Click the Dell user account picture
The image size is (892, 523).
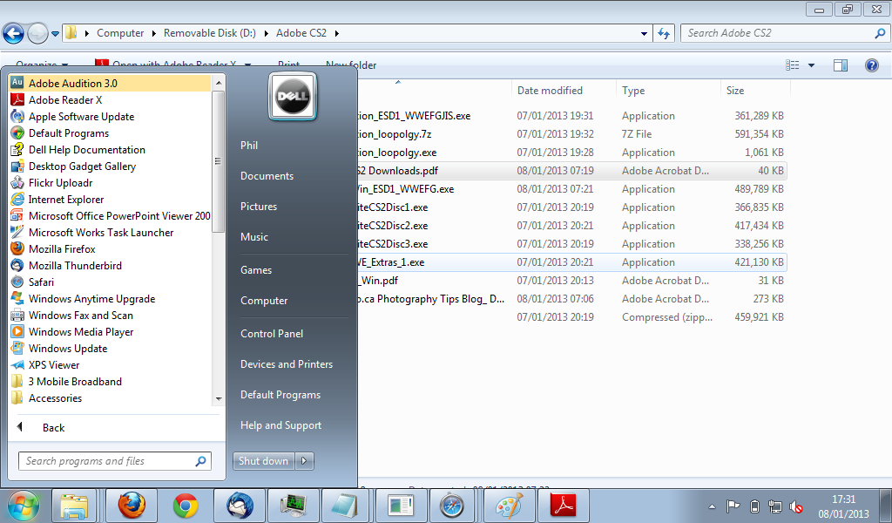coord(293,96)
